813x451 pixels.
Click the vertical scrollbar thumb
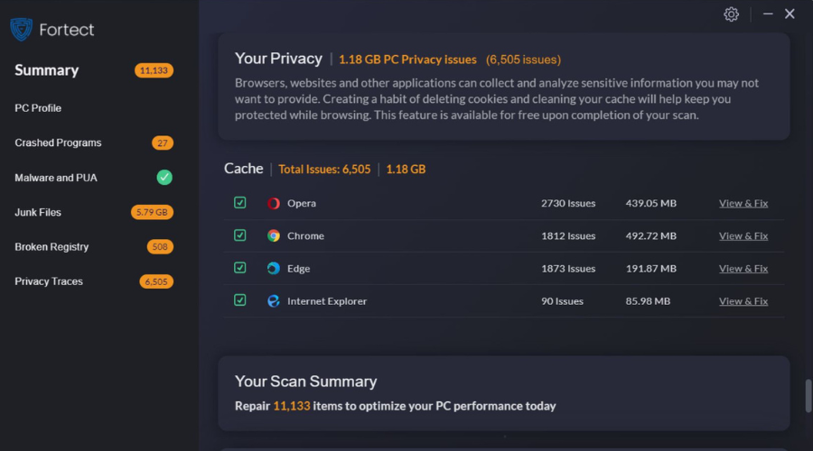point(808,396)
